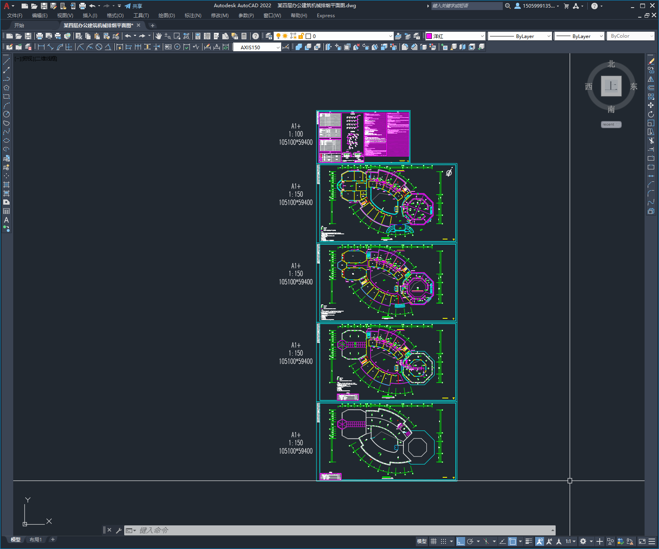Toggle lineweight display in status bar
The height and width of the screenshot is (549, 659).
pyautogui.click(x=529, y=541)
